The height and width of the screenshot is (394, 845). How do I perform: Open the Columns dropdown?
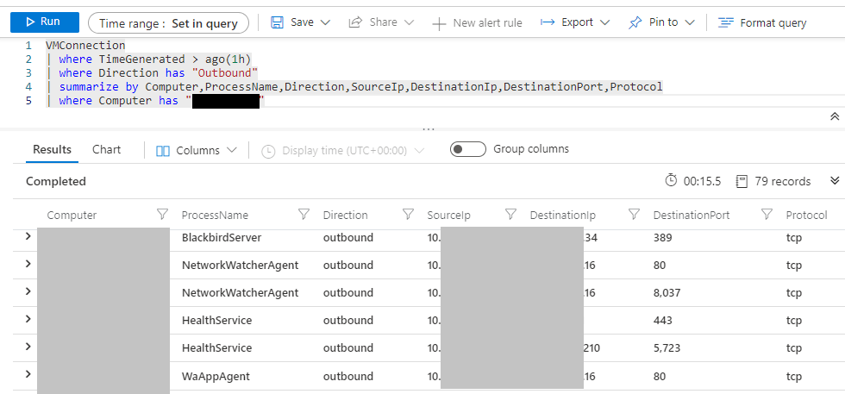pos(197,151)
